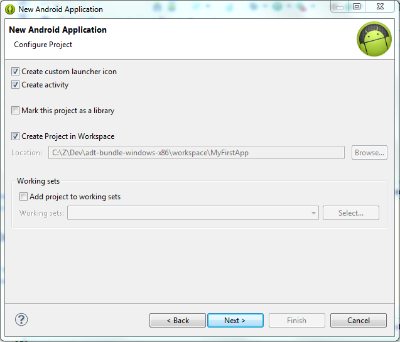The image size is (400, 342).
Task: Click the New Android Application heading
Action: pos(58,30)
